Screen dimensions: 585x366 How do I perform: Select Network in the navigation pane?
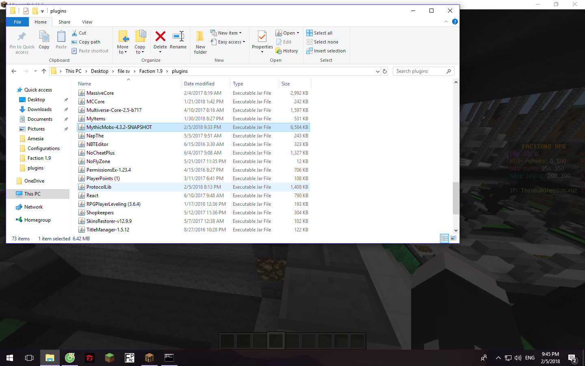pyautogui.click(x=33, y=207)
